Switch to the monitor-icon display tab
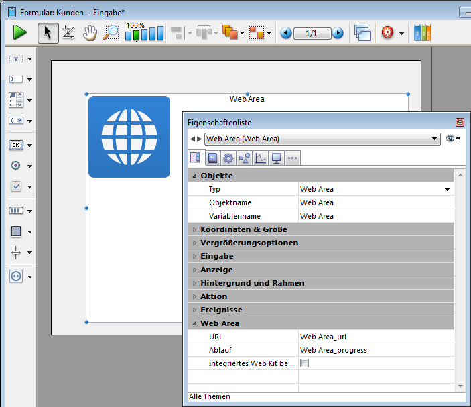This screenshot has height=407, width=471. (x=276, y=158)
